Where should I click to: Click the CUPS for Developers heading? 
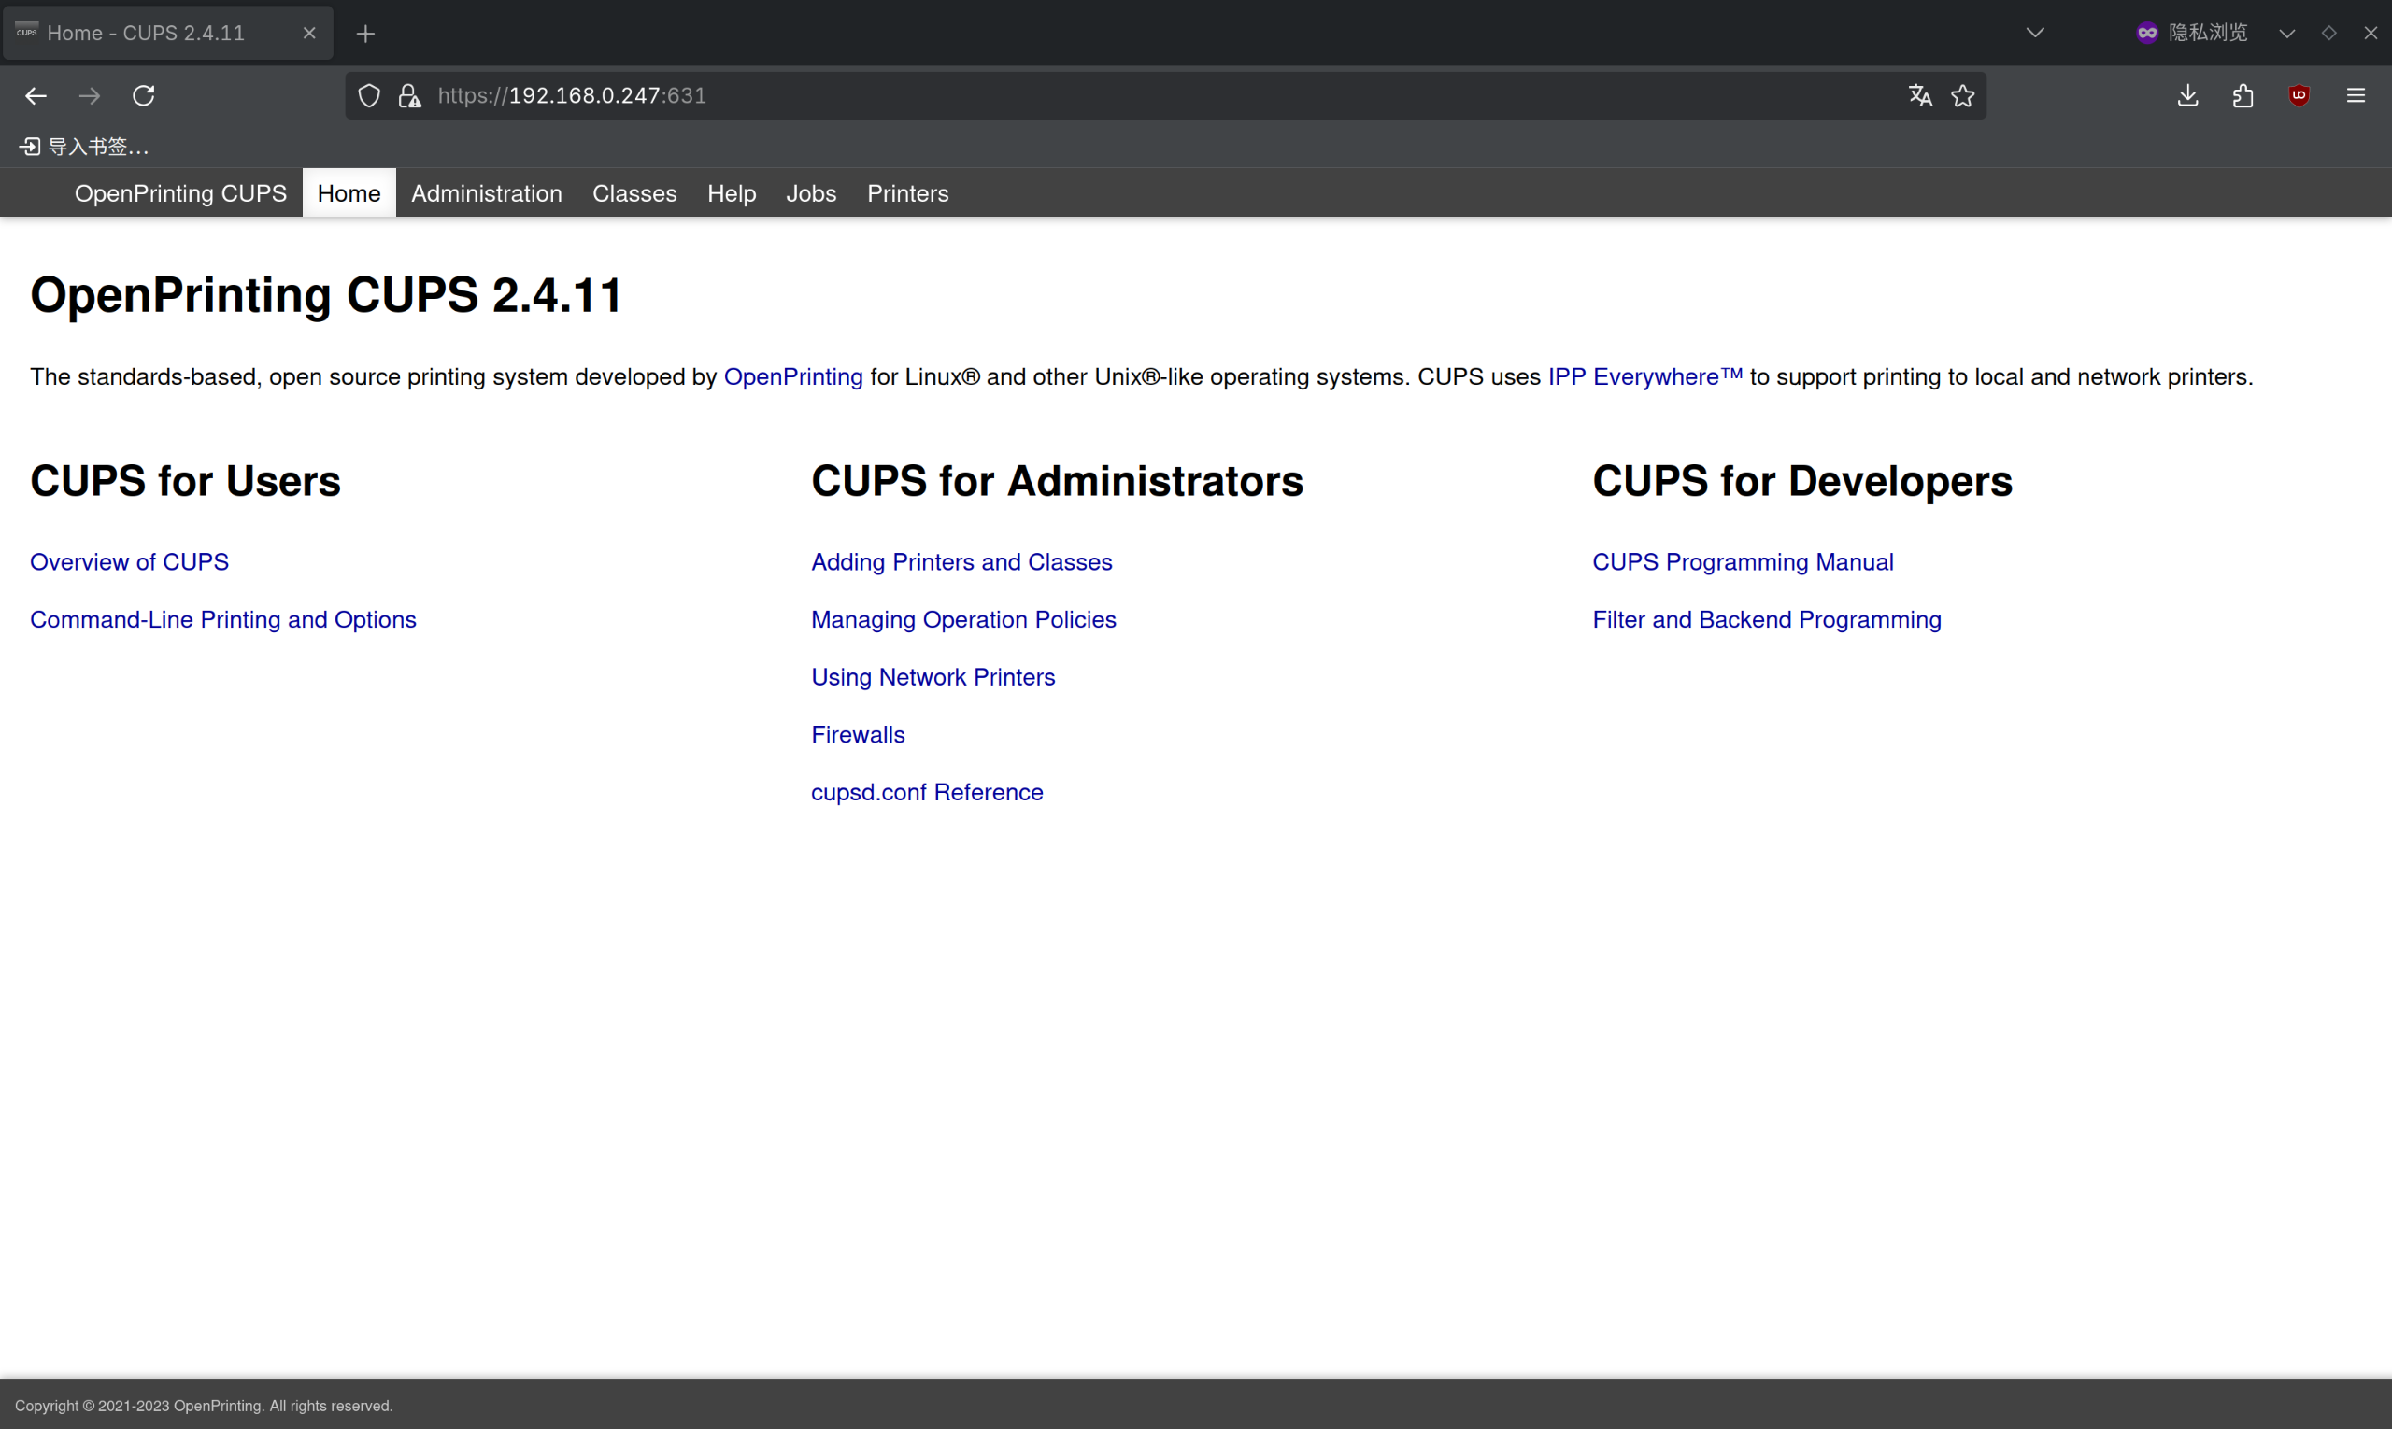(1802, 481)
